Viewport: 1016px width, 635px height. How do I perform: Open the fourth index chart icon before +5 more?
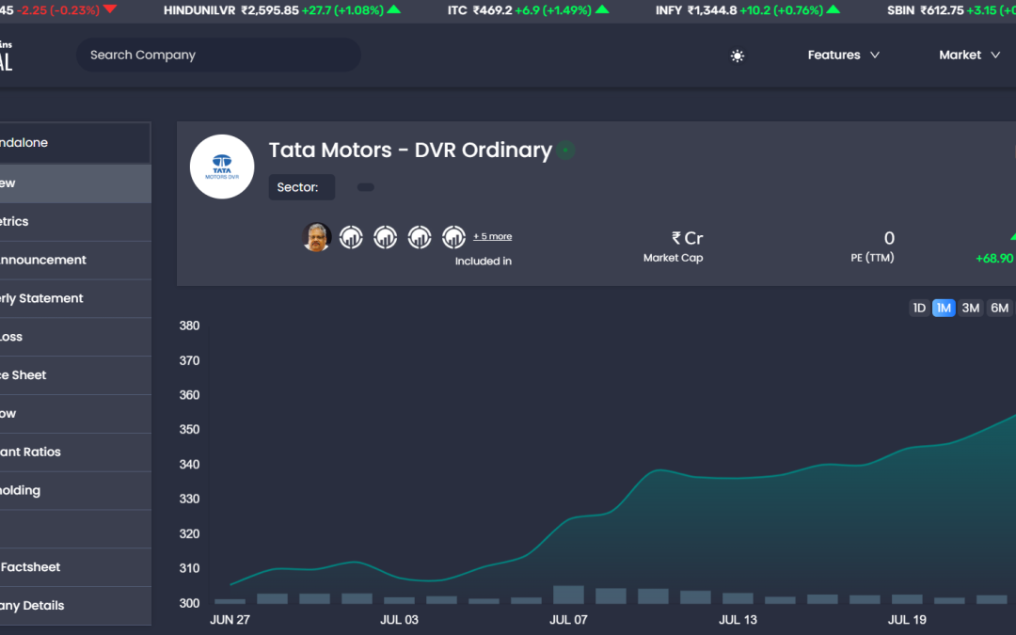click(x=453, y=237)
